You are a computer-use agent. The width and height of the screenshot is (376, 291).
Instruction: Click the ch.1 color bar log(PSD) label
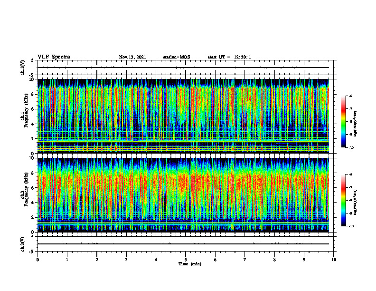pyautogui.click(x=356, y=124)
